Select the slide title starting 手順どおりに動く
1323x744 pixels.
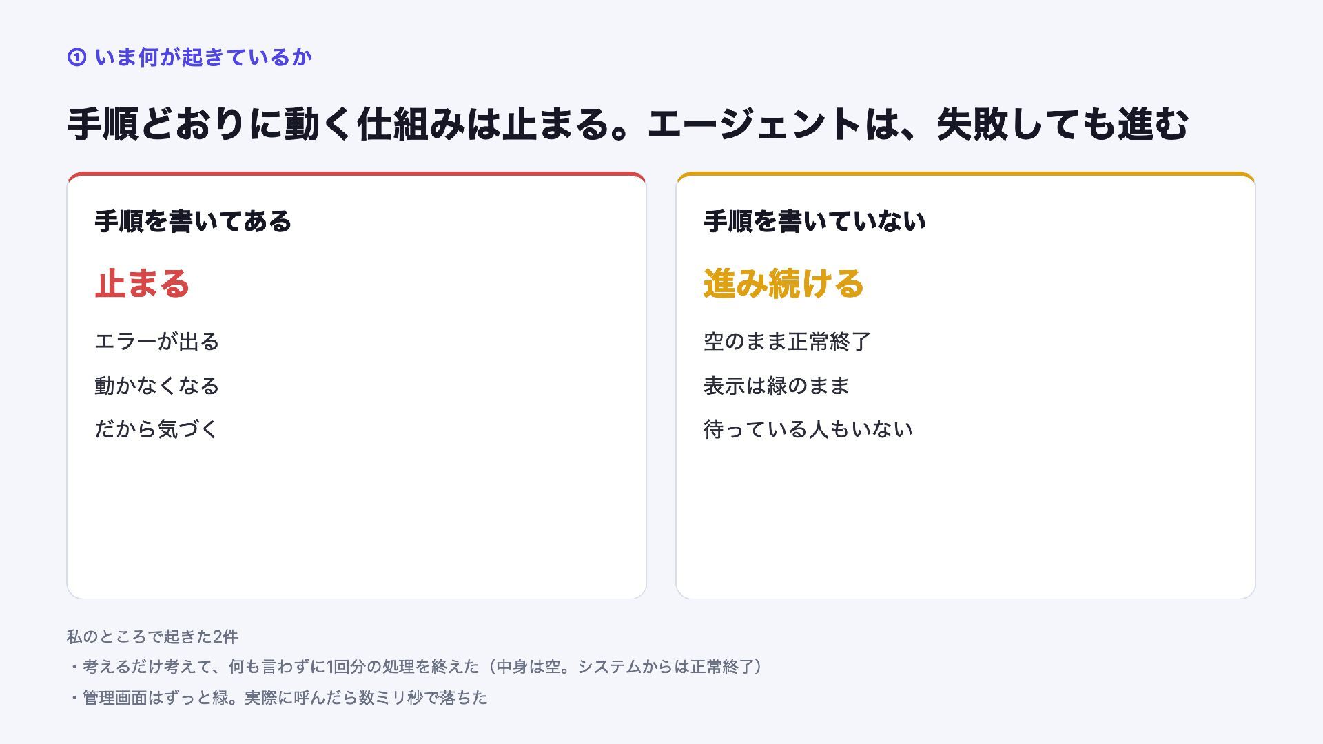(x=628, y=125)
